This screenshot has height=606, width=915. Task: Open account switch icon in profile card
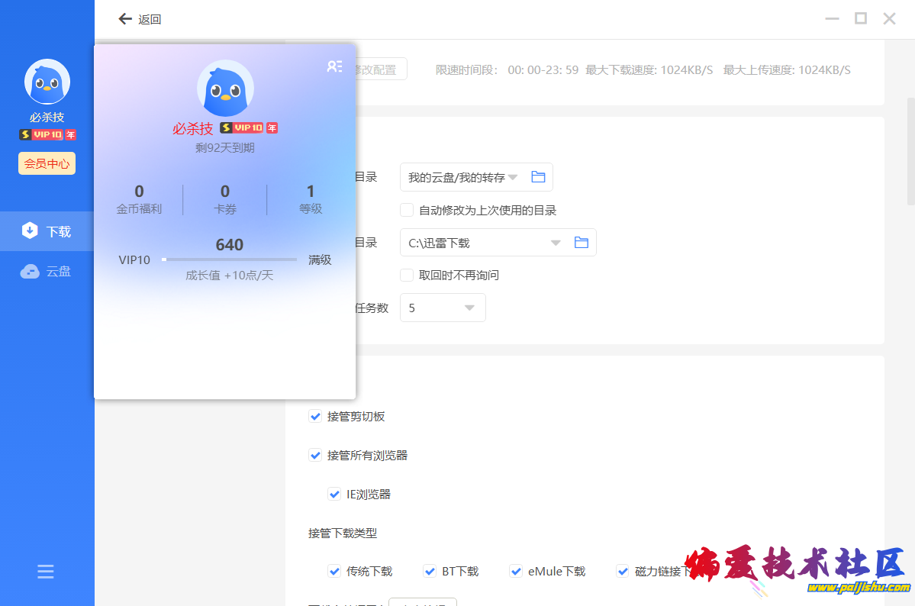pyautogui.click(x=334, y=66)
